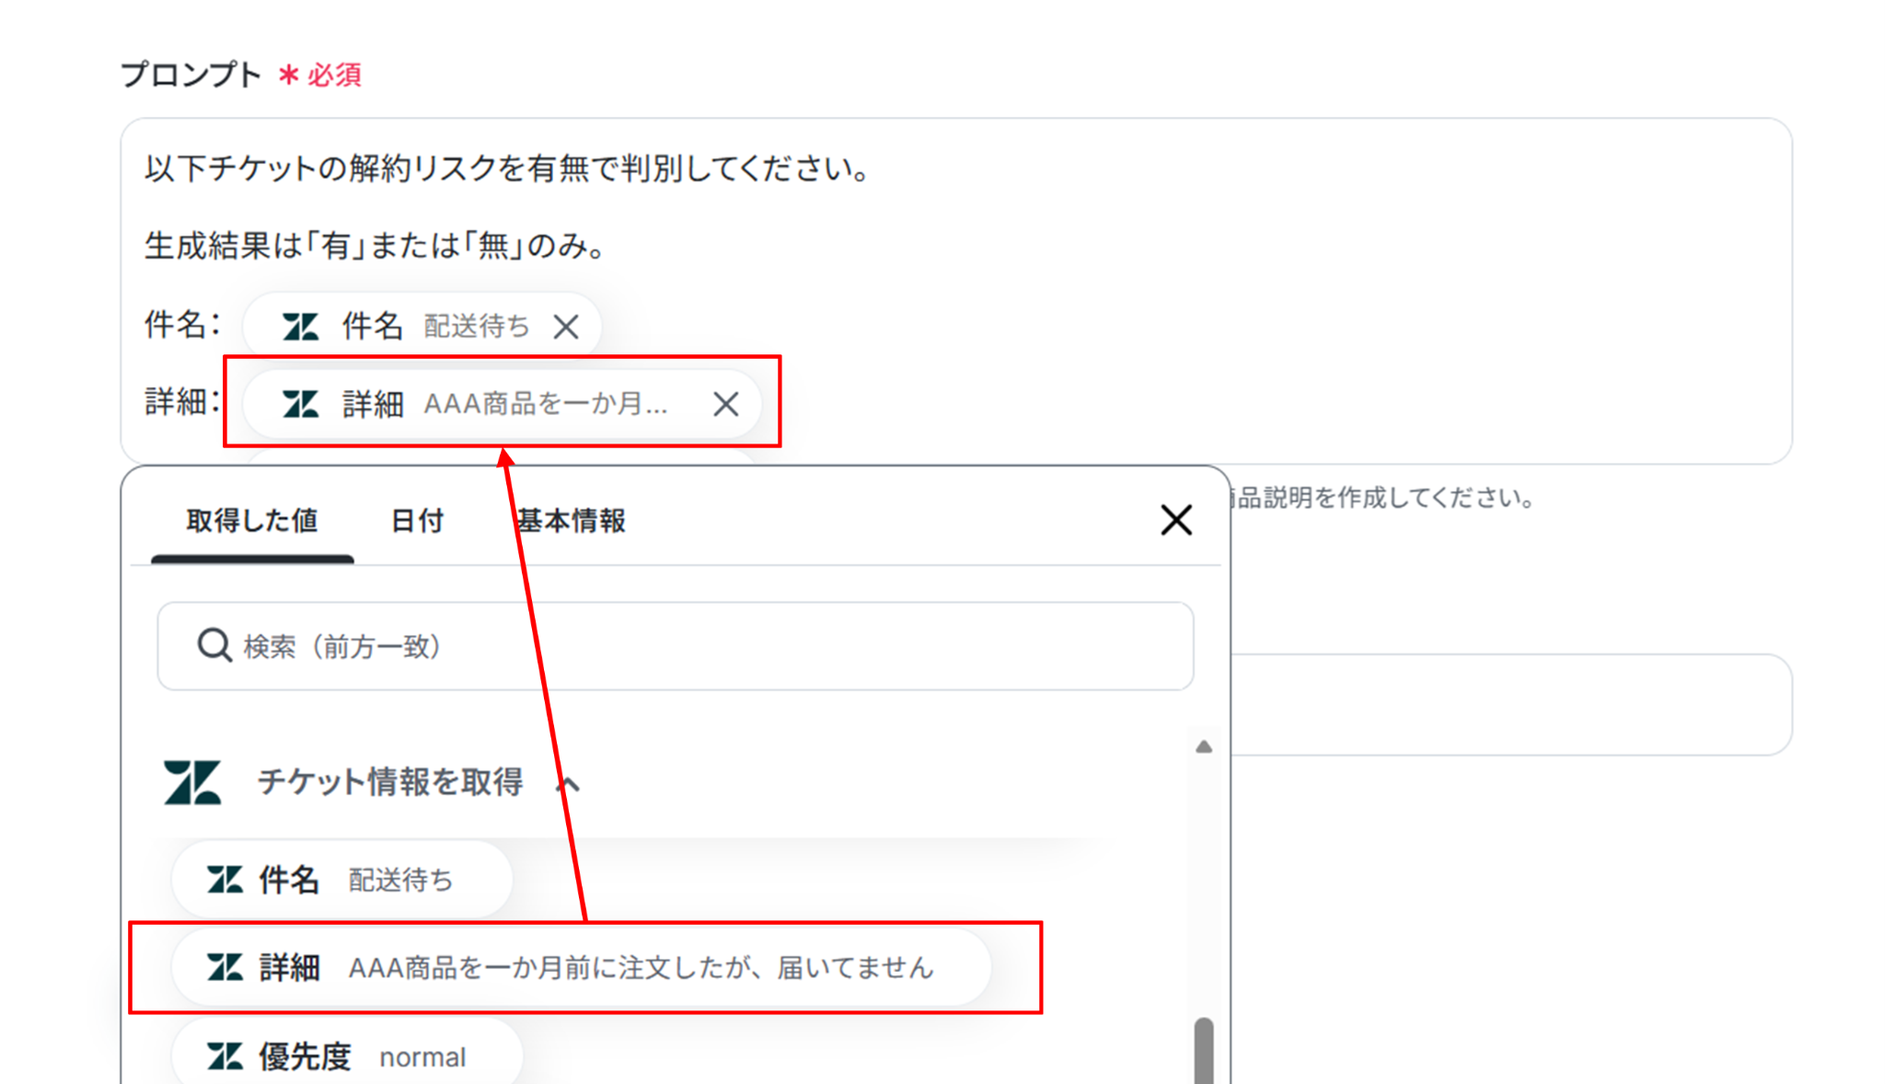This screenshot has width=1885, height=1084.
Task: Click チケット情報を取得 section header text
Action: (390, 782)
